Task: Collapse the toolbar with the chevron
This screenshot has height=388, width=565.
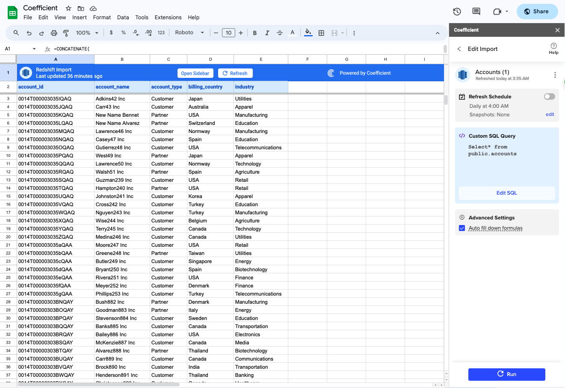Action: 438,33
